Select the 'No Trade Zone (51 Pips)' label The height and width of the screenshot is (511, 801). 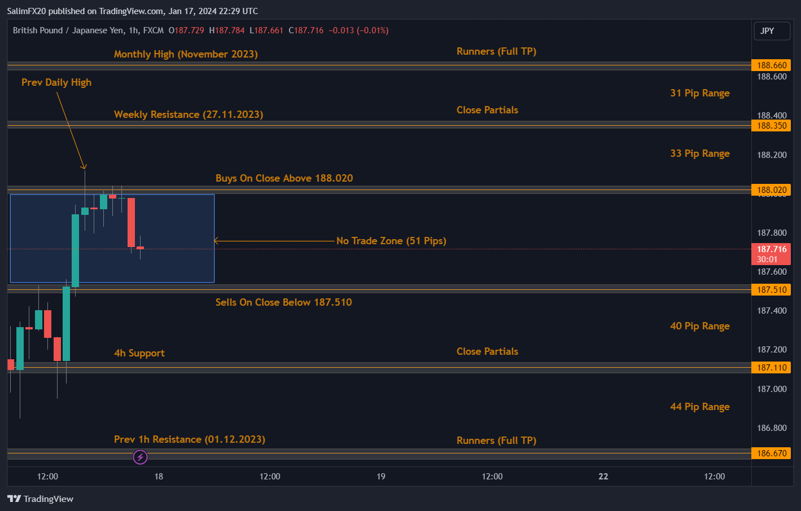391,241
